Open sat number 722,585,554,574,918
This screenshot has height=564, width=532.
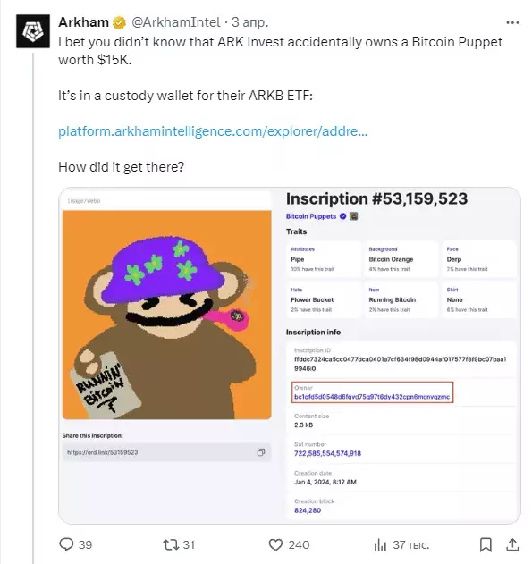(327, 453)
